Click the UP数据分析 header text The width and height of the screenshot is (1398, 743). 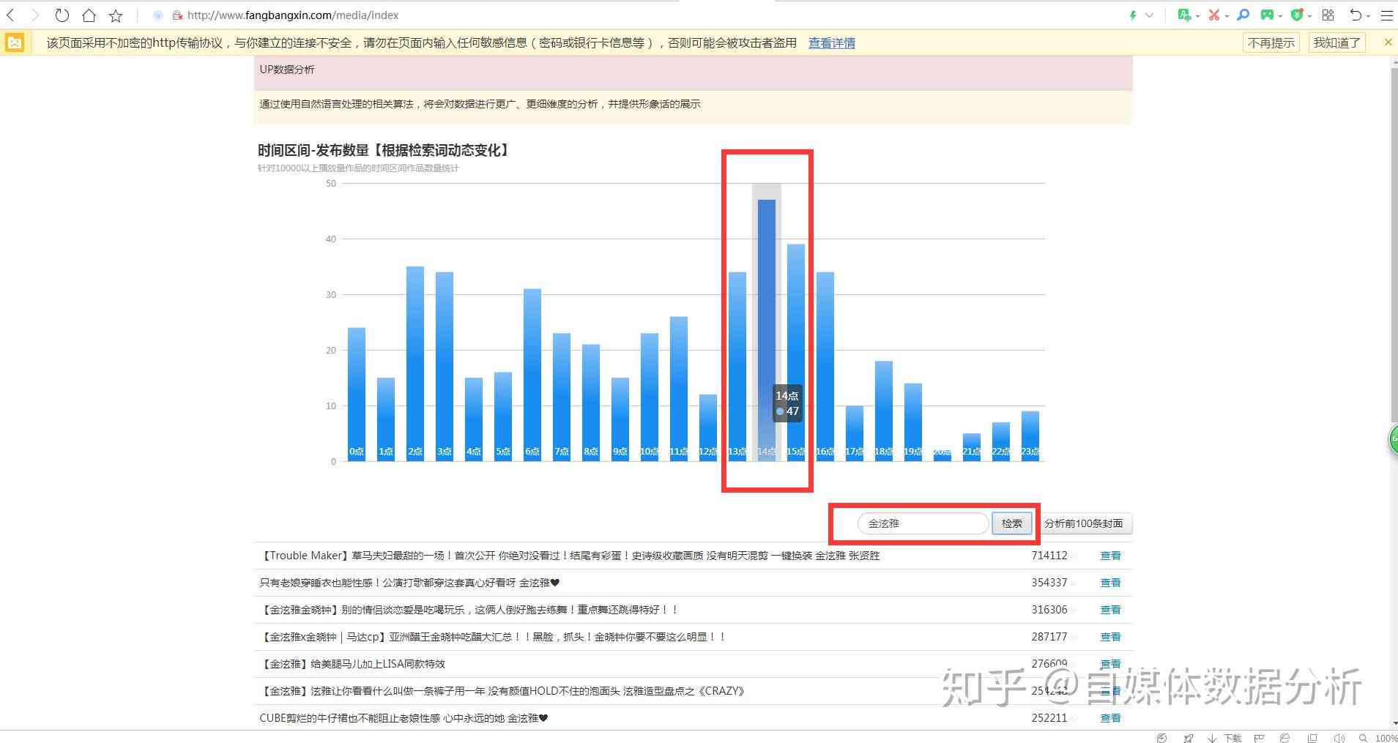287,70
